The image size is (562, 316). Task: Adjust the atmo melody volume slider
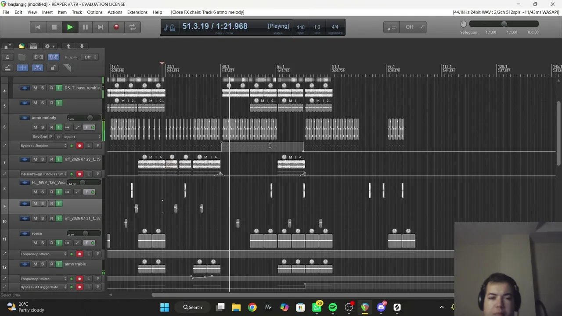tap(83, 118)
